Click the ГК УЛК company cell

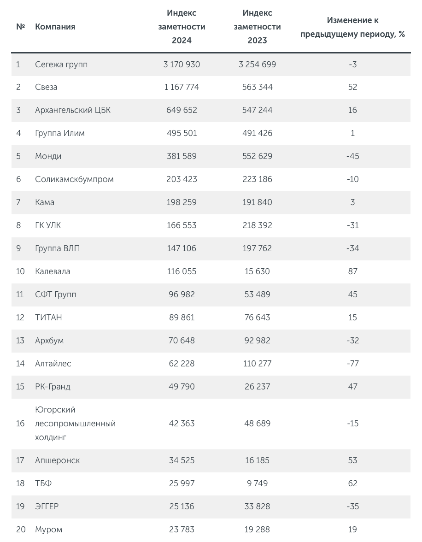[x=48, y=225]
